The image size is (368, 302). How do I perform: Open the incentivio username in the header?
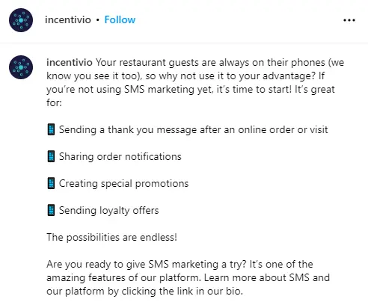[68, 19]
